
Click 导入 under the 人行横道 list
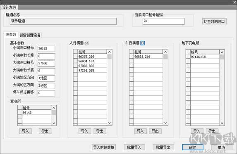coord(85,131)
